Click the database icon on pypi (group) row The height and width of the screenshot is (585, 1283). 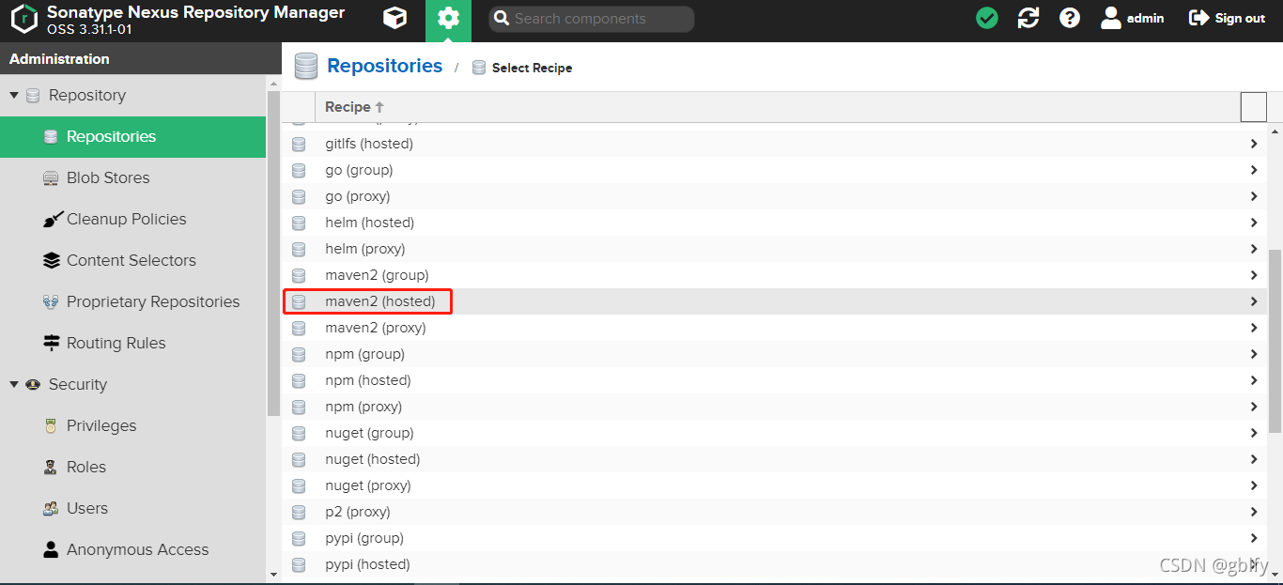[x=299, y=538]
